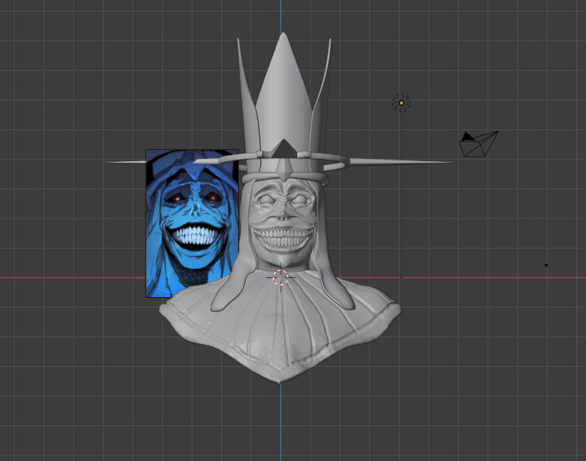586x461 pixels.
Task: Select the sculpted bust's grinning face
Action: pyautogui.click(x=283, y=222)
